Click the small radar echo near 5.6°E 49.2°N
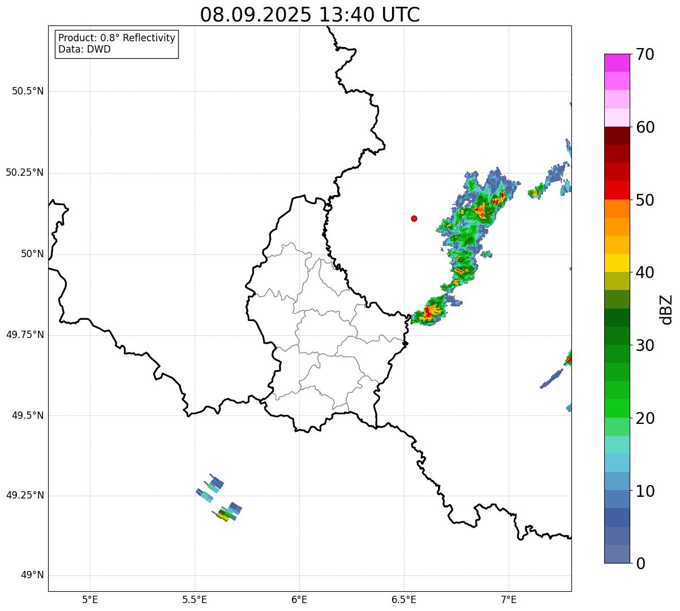The image size is (680, 611). pyautogui.click(x=228, y=512)
